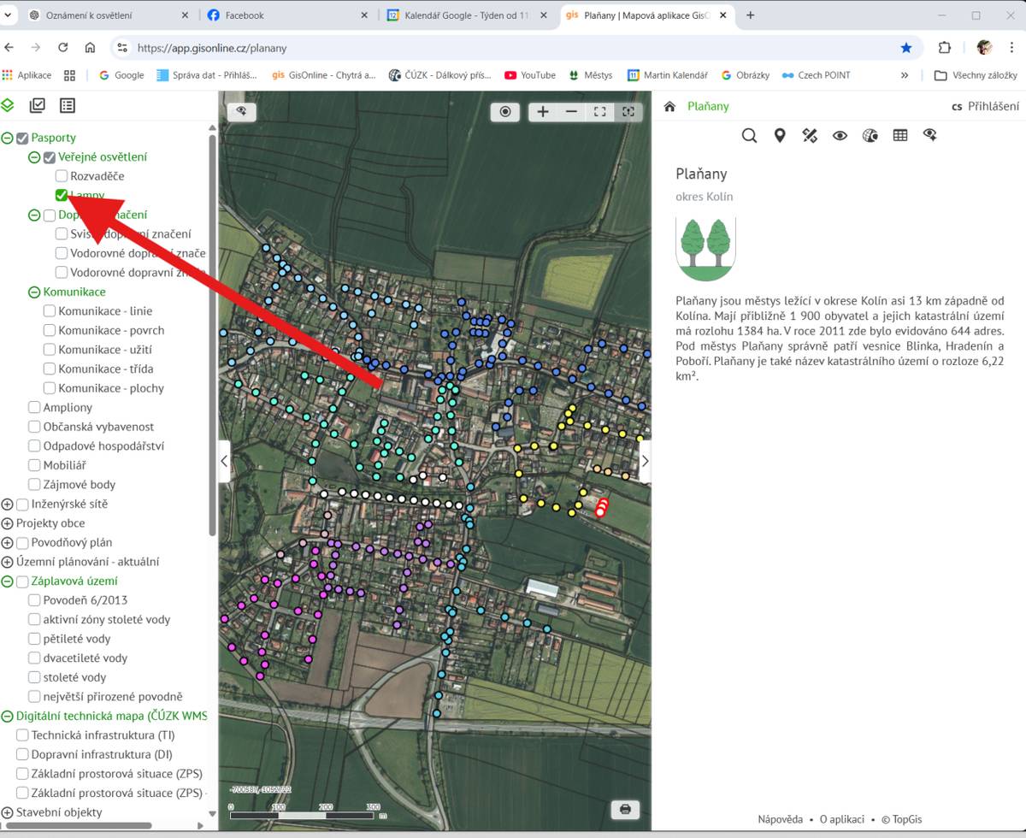Open the browser profile avatar
This screenshot has width=1026, height=838.
[x=984, y=48]
